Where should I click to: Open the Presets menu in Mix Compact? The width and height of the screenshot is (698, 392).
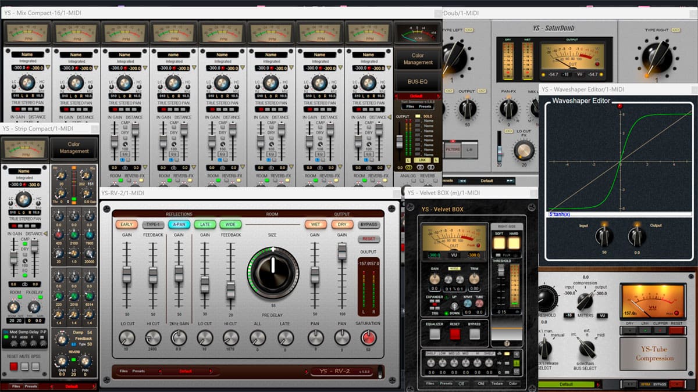pos(425,107)
